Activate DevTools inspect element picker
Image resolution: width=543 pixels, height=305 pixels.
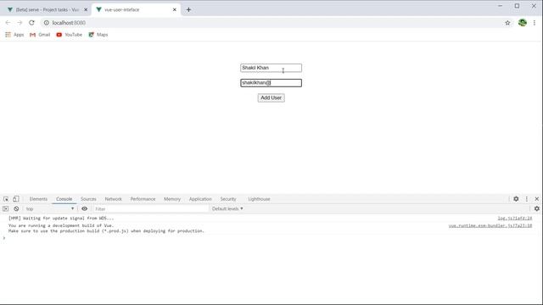pos(6,199)
